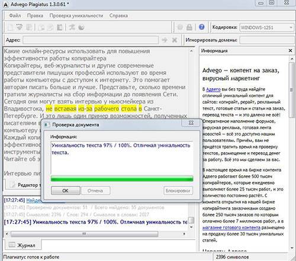Click the X stop icon beside address bar
The image size is (296, 261).
click(175, 40)
